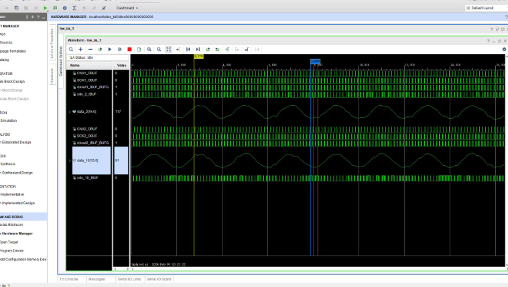Jump to the waveform end time
Viewport: 508px width, 287px height.
tap(198, 50)
